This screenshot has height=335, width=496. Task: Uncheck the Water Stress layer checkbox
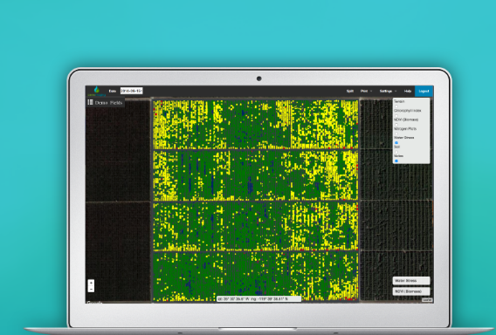(396, 142)
